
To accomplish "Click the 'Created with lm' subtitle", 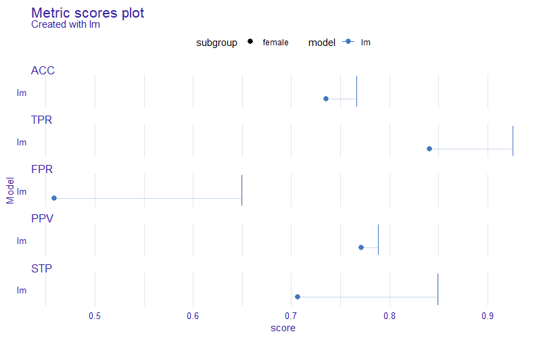I will coord(66,24).
